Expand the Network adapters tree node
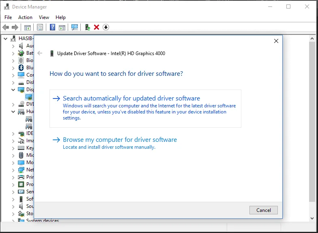This screenshot has height=233, width=318. point(13,170)
